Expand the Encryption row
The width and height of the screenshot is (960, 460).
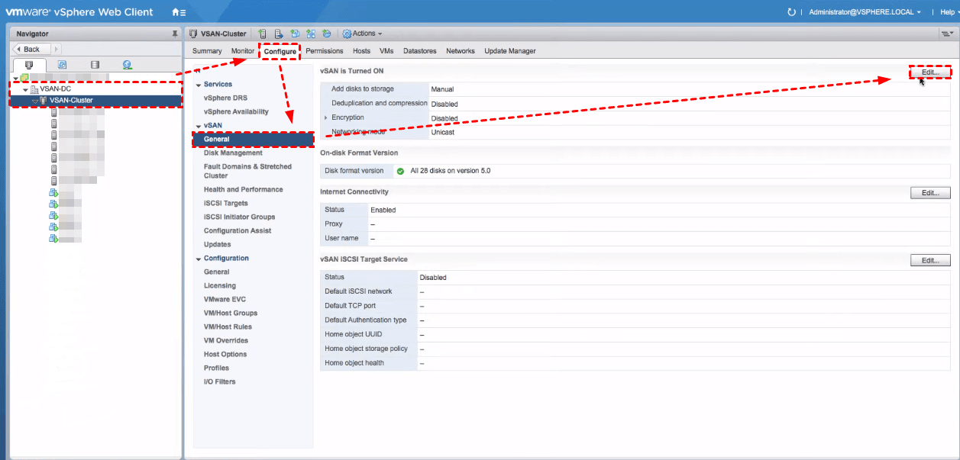(326, 117)
